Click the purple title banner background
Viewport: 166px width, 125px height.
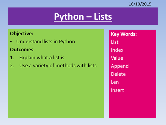point(28,16)
